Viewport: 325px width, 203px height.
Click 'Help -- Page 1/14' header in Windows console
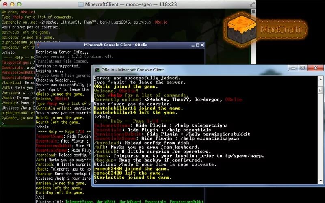134,121
